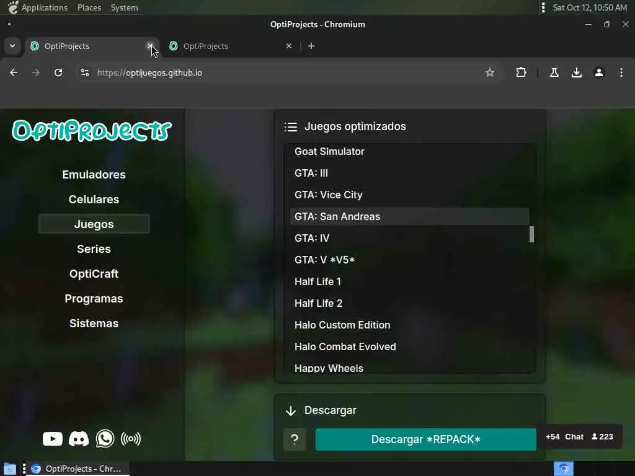The image size is (635, 476).
Task: Click the GNOME foot logo icon
Action: pyautogui.click(x=12, y=7)
